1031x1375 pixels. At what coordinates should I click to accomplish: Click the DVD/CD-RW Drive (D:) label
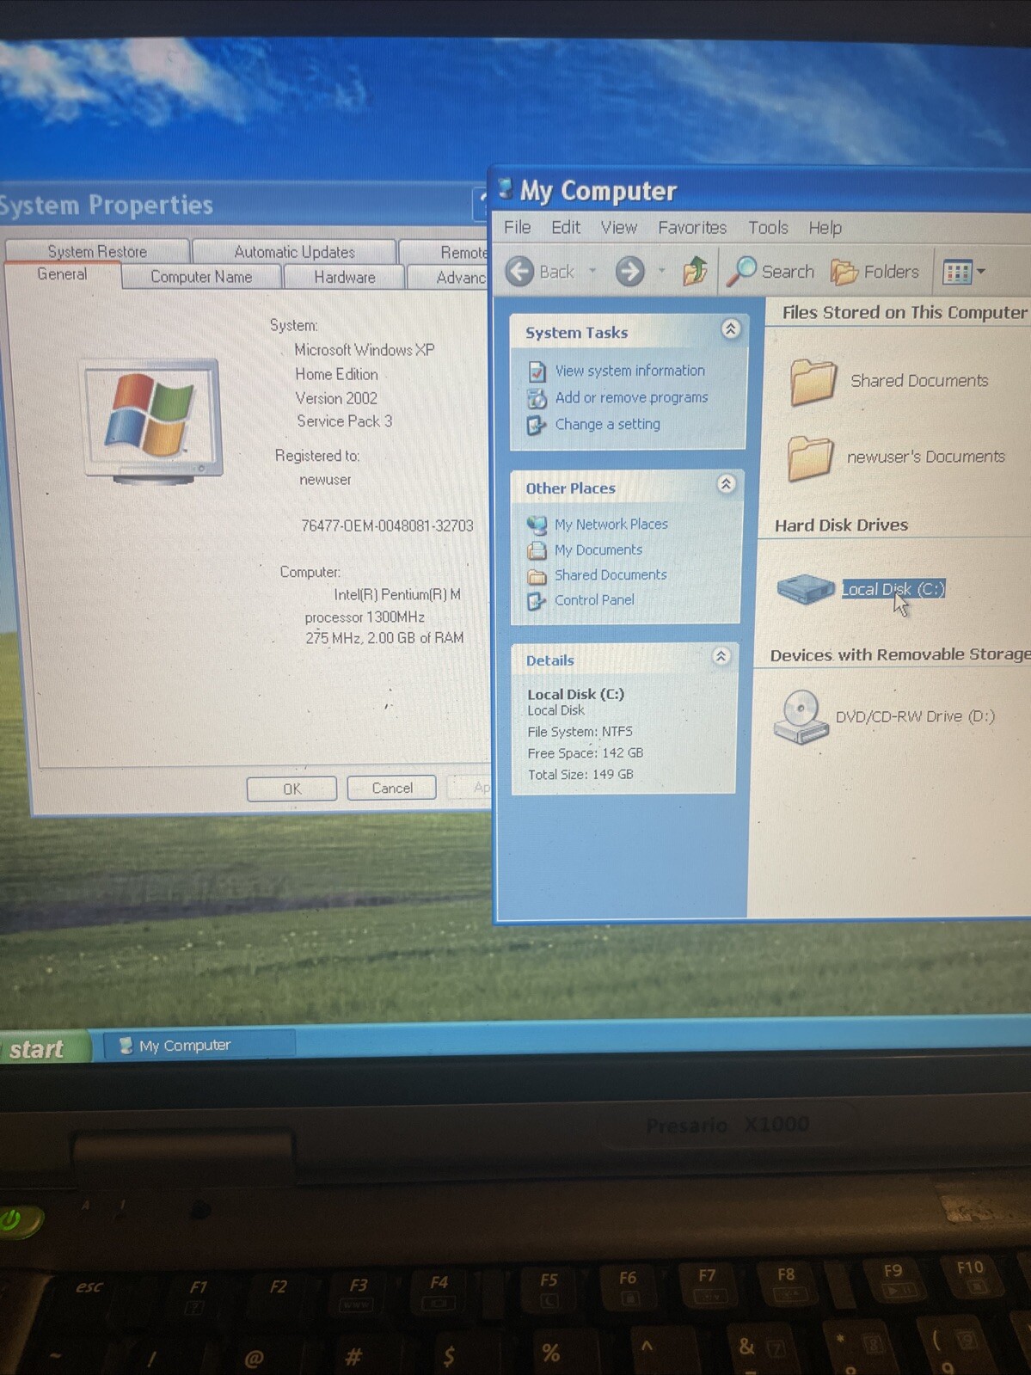pos(915,716)
